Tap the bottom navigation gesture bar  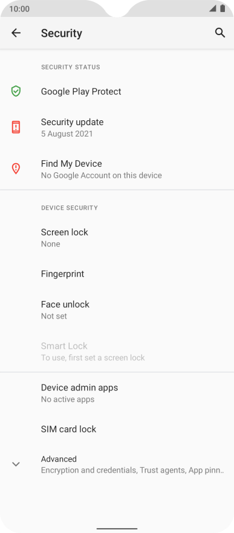(x=117, y=529)
